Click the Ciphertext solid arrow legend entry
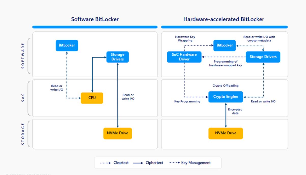 (148, 163)
